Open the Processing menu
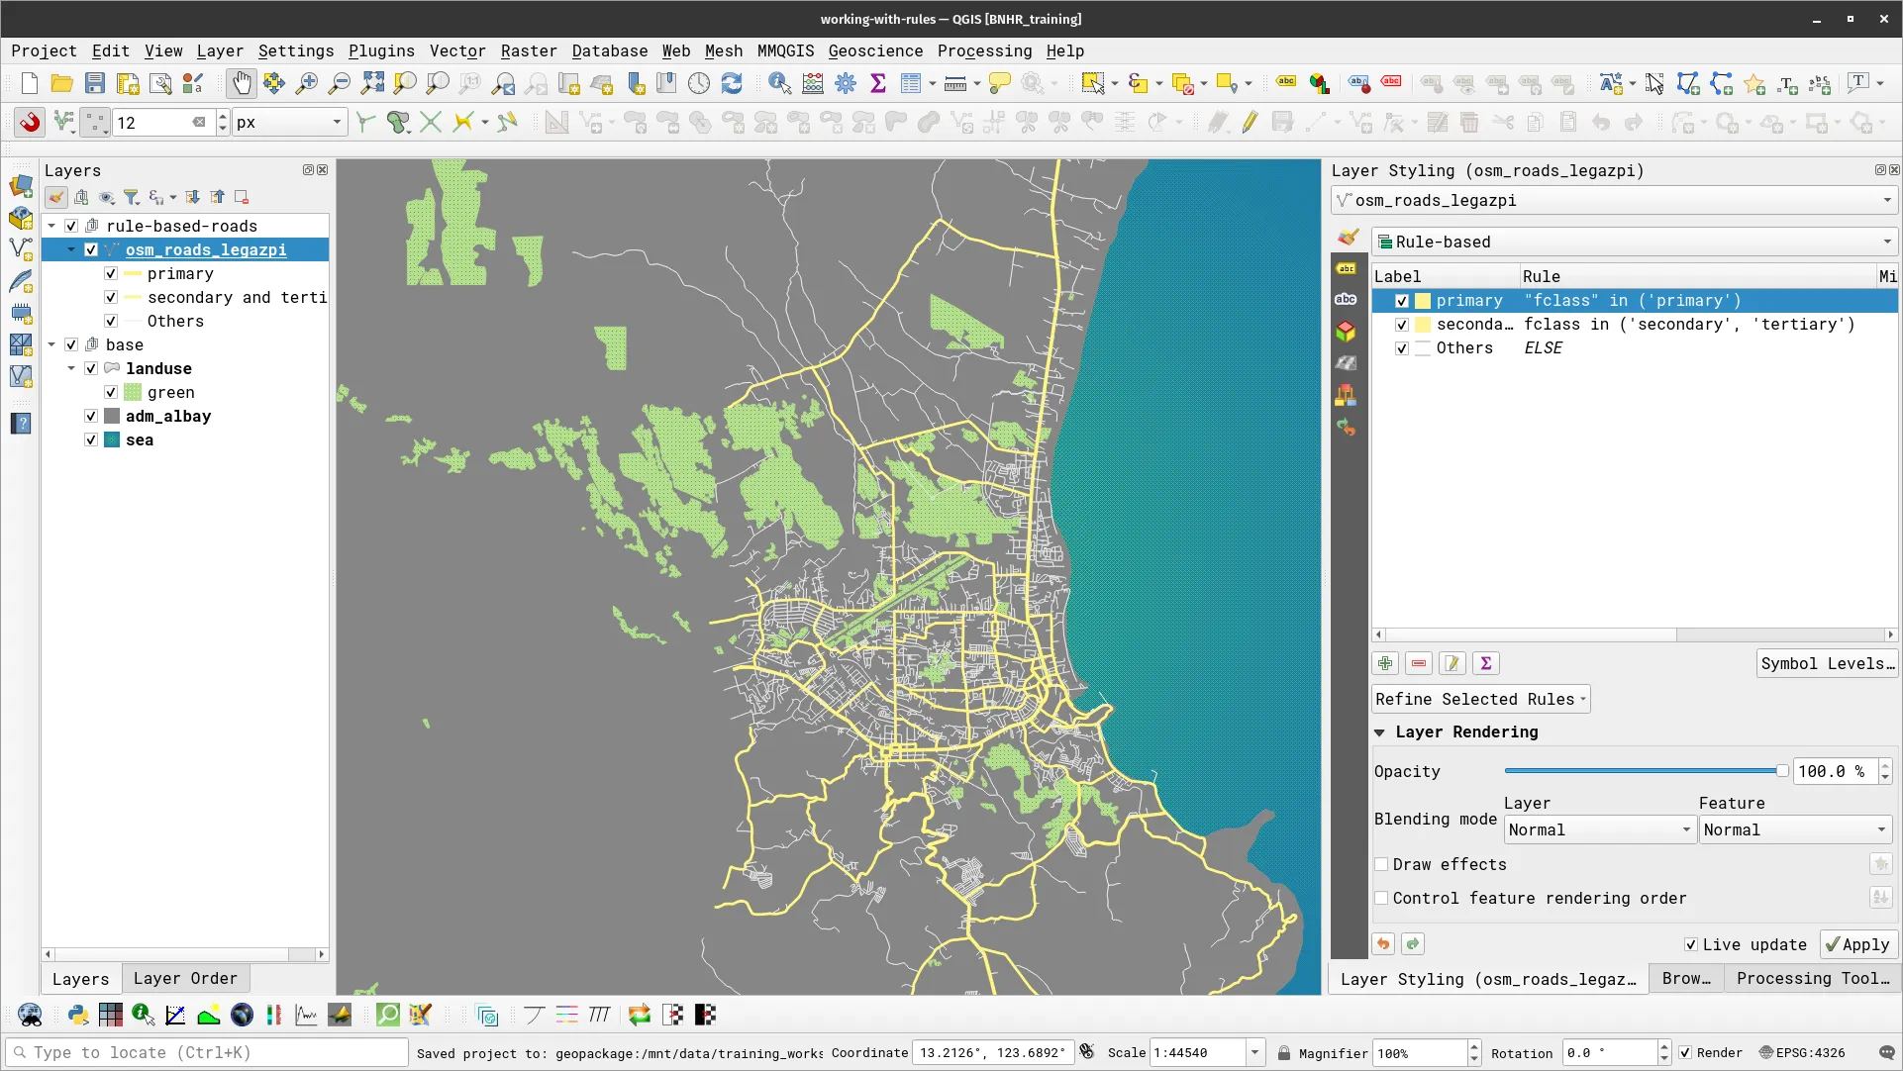 pyautogui.click(x=983, y=50)
